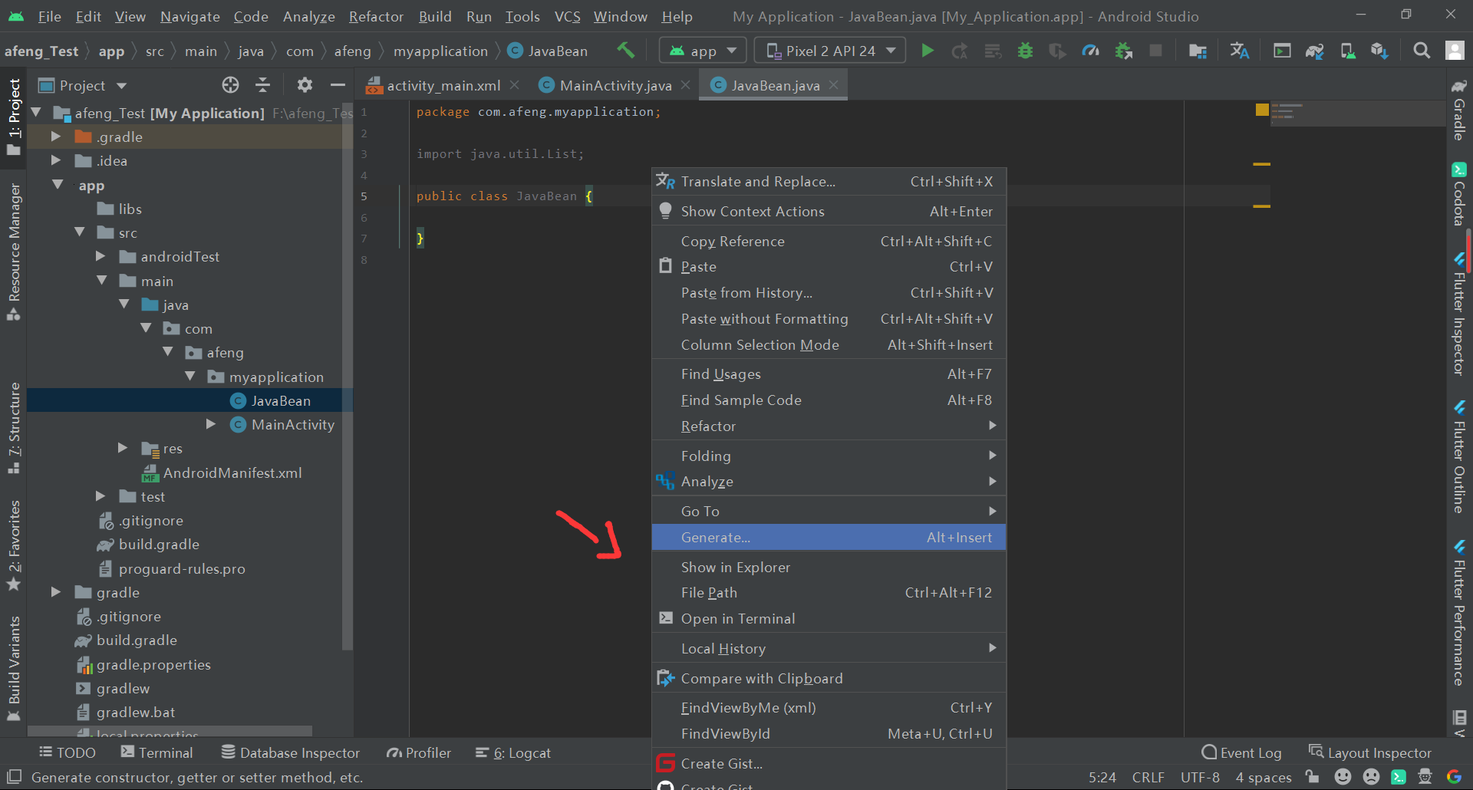
Task: Click the Attach Debugger to process icon
Action: coord(1124,51)
